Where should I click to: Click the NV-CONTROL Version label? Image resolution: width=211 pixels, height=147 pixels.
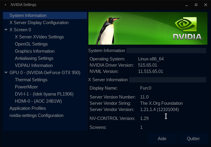point(112,118)
